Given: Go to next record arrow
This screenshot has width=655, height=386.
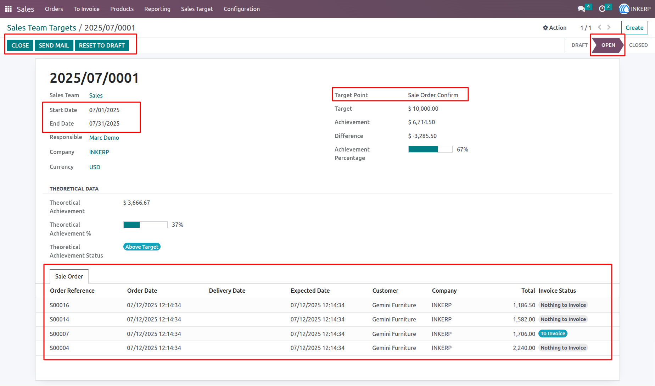Looking at the screenshot, I should [609, 27].
